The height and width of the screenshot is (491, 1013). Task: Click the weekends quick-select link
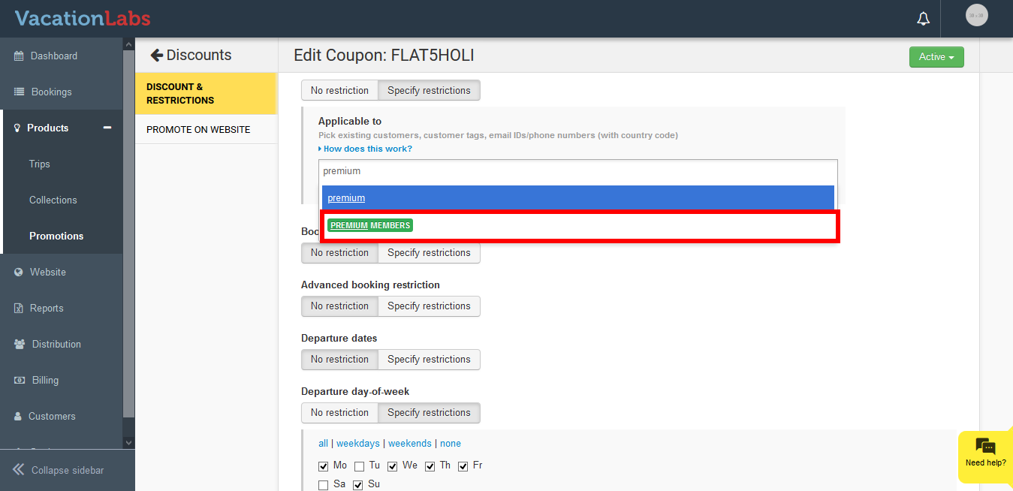[x=409, y=444]
